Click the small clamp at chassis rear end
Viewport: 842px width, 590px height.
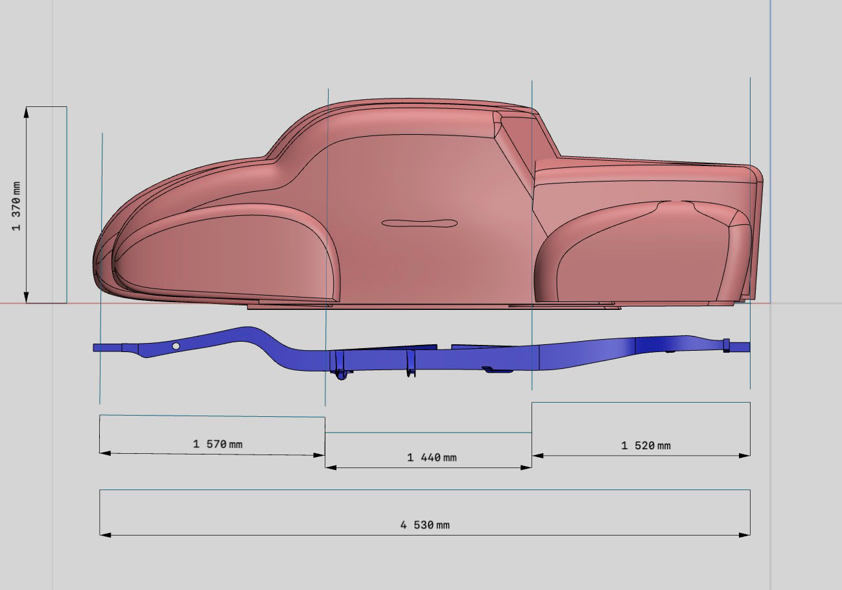(x=726, y=346)
